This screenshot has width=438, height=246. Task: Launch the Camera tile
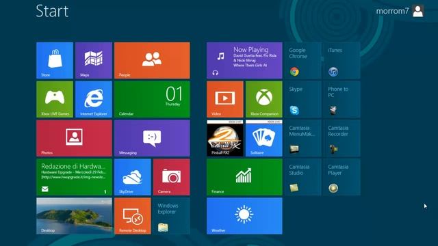[172, 177]
